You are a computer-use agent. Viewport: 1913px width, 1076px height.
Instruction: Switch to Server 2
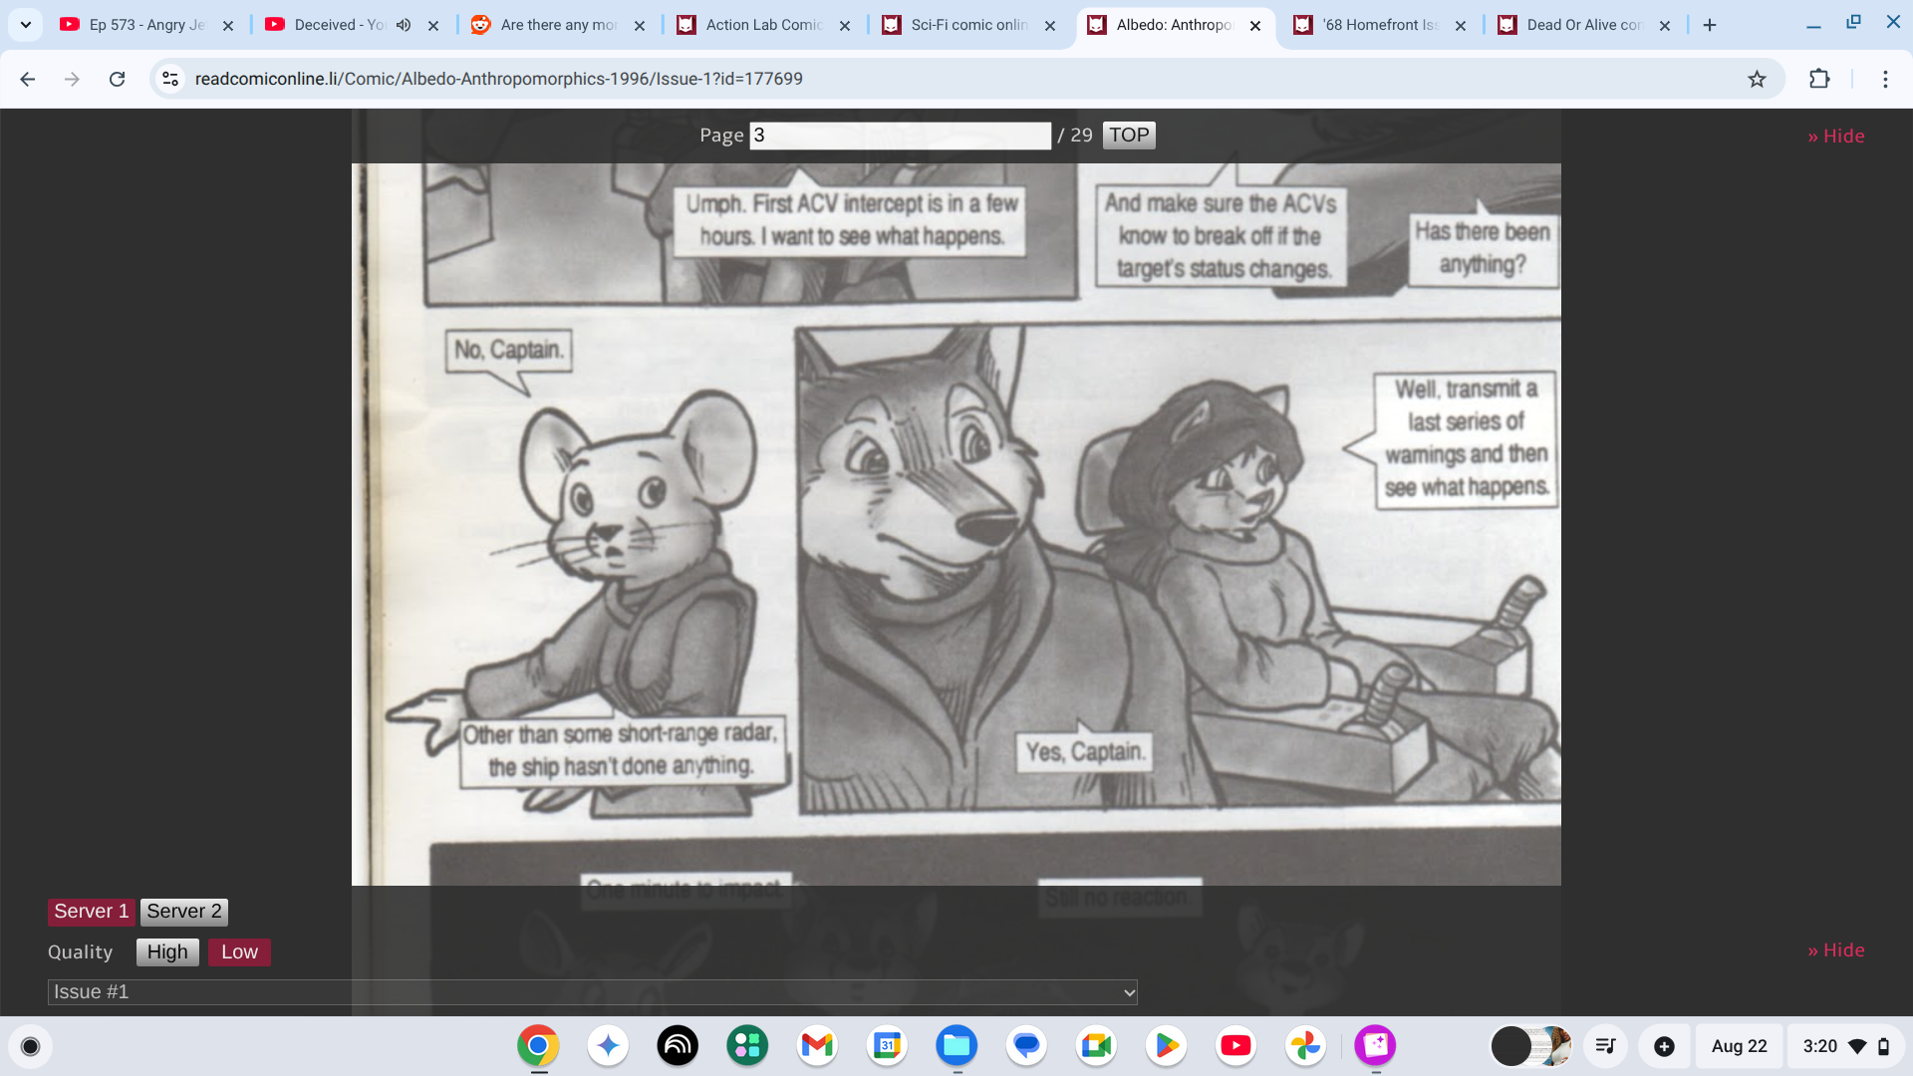point(183,912)
